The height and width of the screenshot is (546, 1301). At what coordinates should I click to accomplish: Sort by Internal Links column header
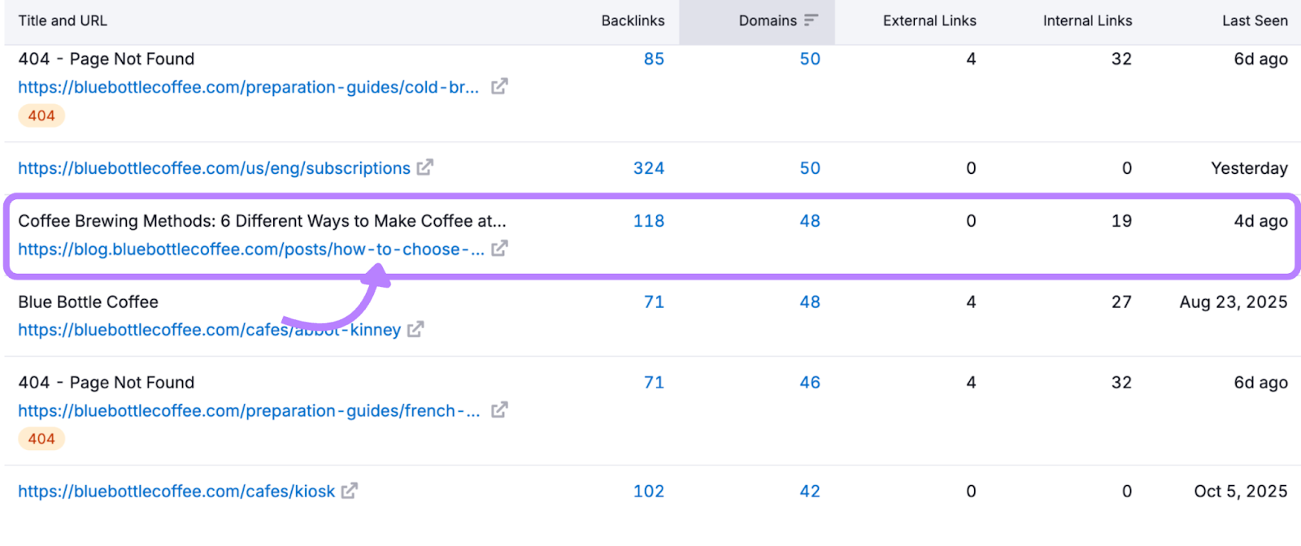[x=1087, y=21]
